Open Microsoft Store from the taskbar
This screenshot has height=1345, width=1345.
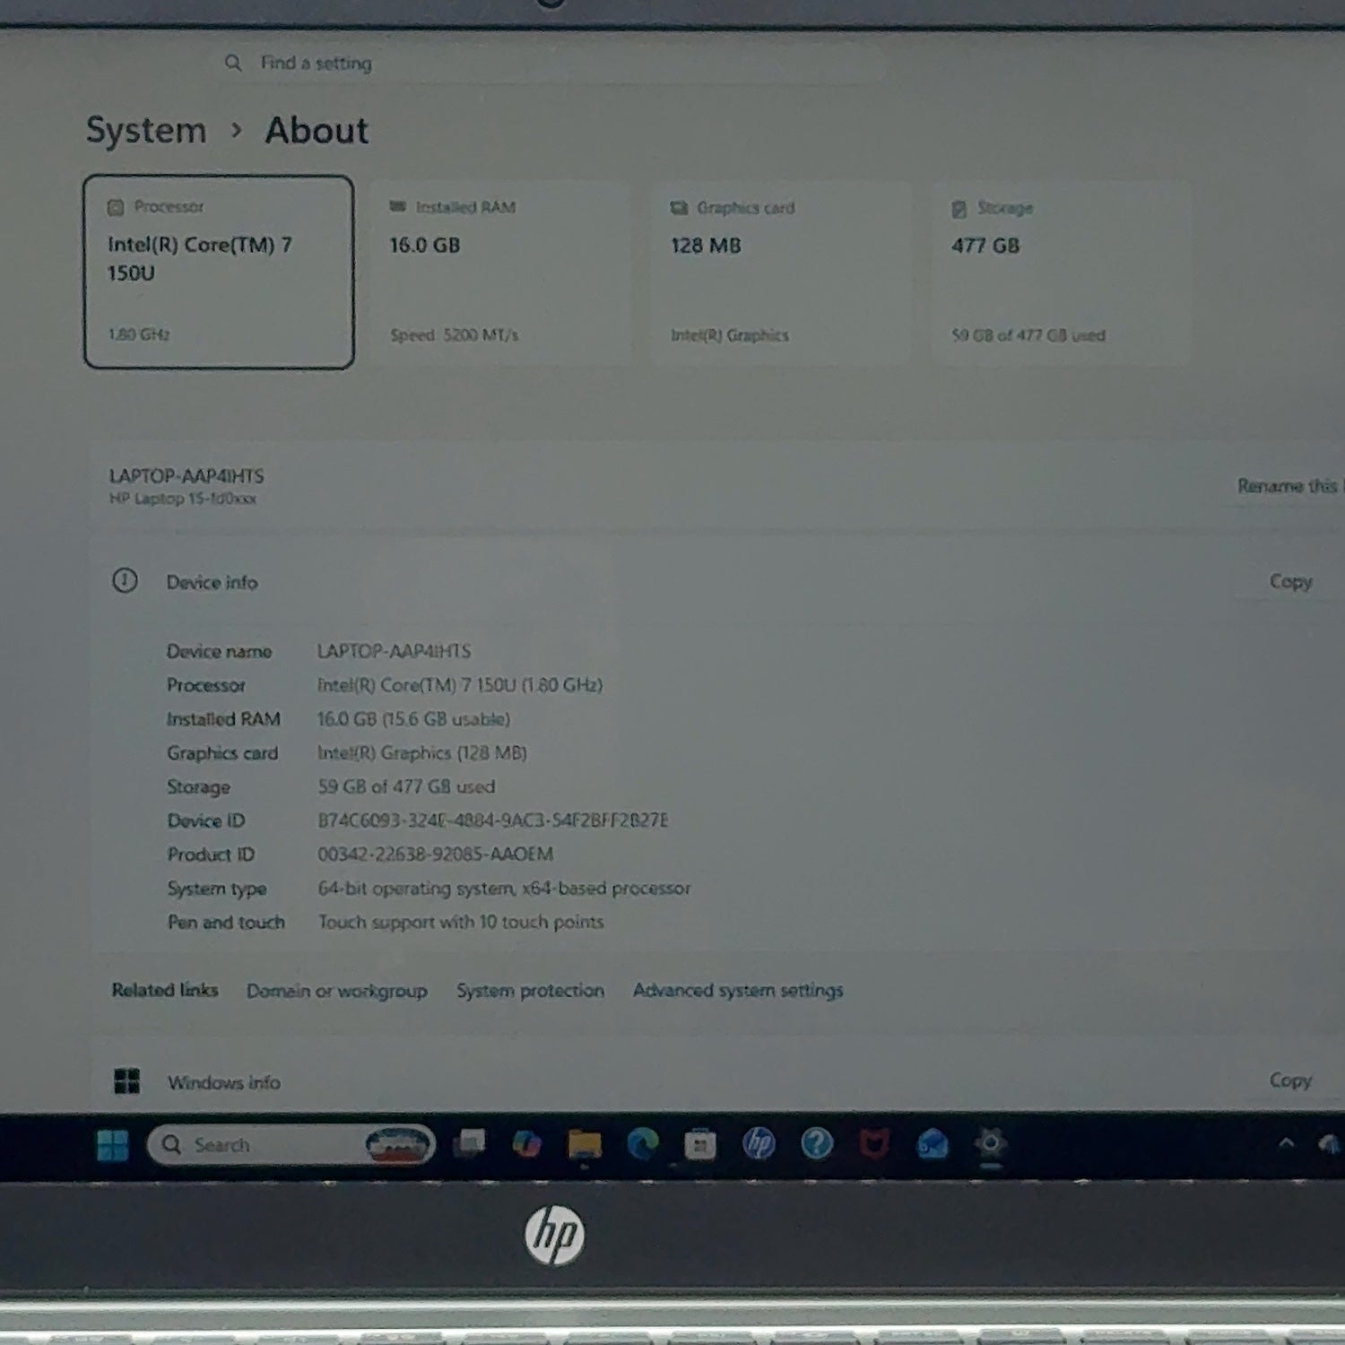tap(699, 1144)
